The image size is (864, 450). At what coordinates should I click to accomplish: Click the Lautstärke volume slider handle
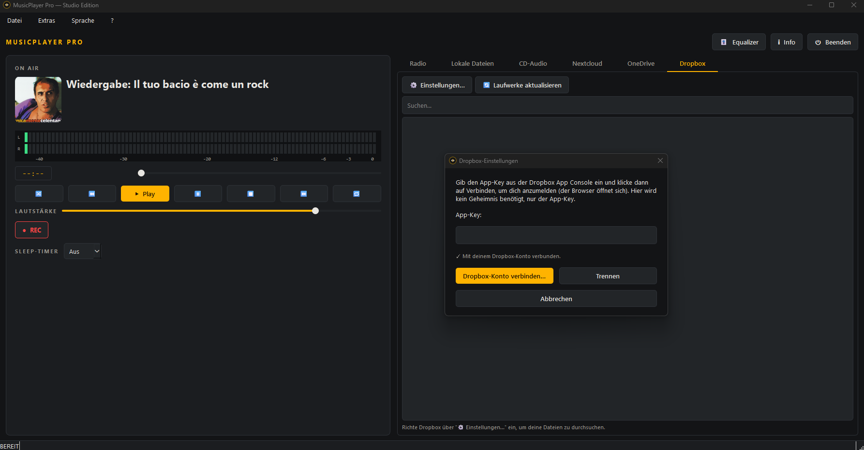[315, 211]
